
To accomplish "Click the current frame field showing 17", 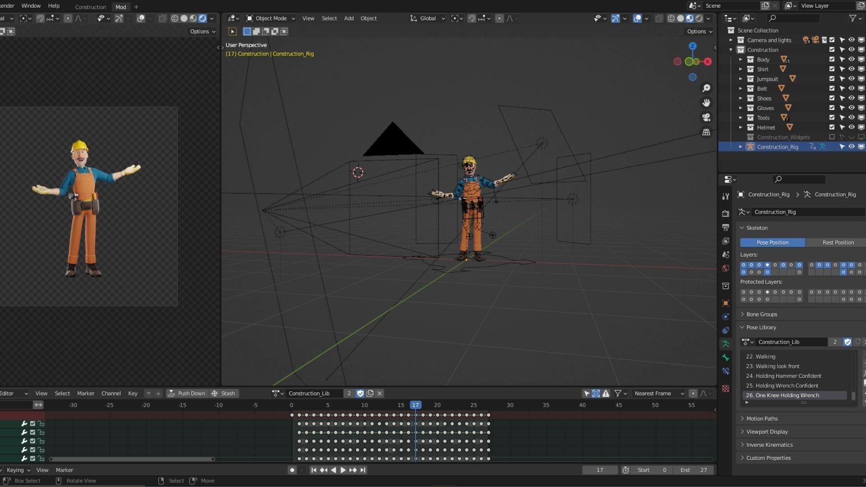I will [x=600, y=470].
